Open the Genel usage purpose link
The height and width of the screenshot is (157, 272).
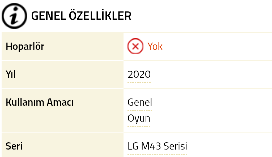(x=140, y=102)
